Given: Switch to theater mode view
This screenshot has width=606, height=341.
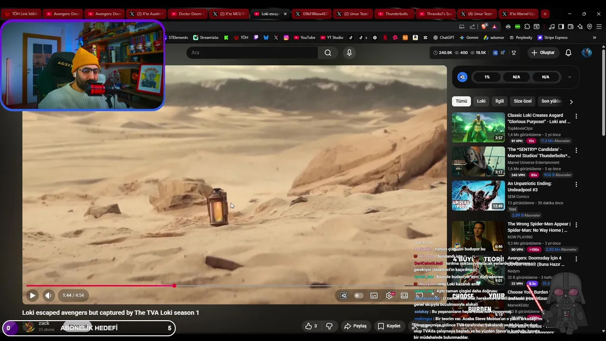Looking at the screenshot, I should tap(404, 296).
